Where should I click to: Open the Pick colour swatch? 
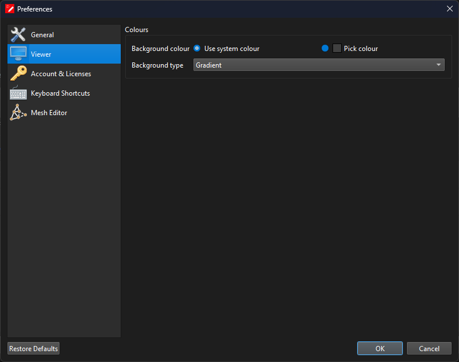(x=337, y=48)
